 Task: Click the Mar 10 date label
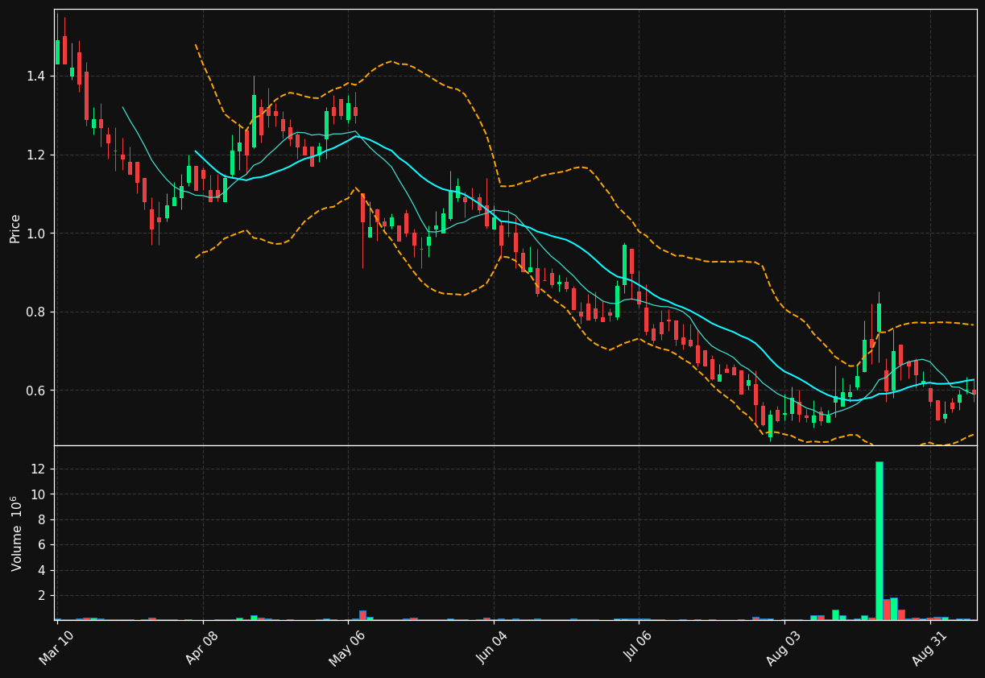pyautogui.click(x=56, y=648)
